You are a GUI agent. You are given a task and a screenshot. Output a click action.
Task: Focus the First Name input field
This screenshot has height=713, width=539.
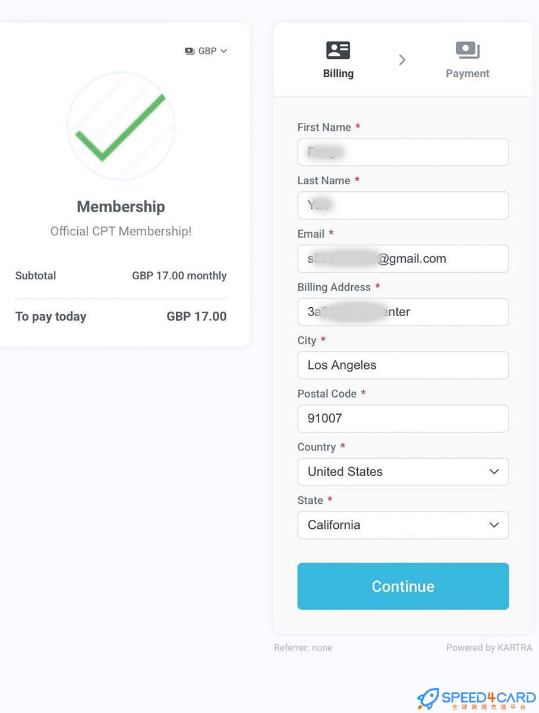(x=403, y=152)
